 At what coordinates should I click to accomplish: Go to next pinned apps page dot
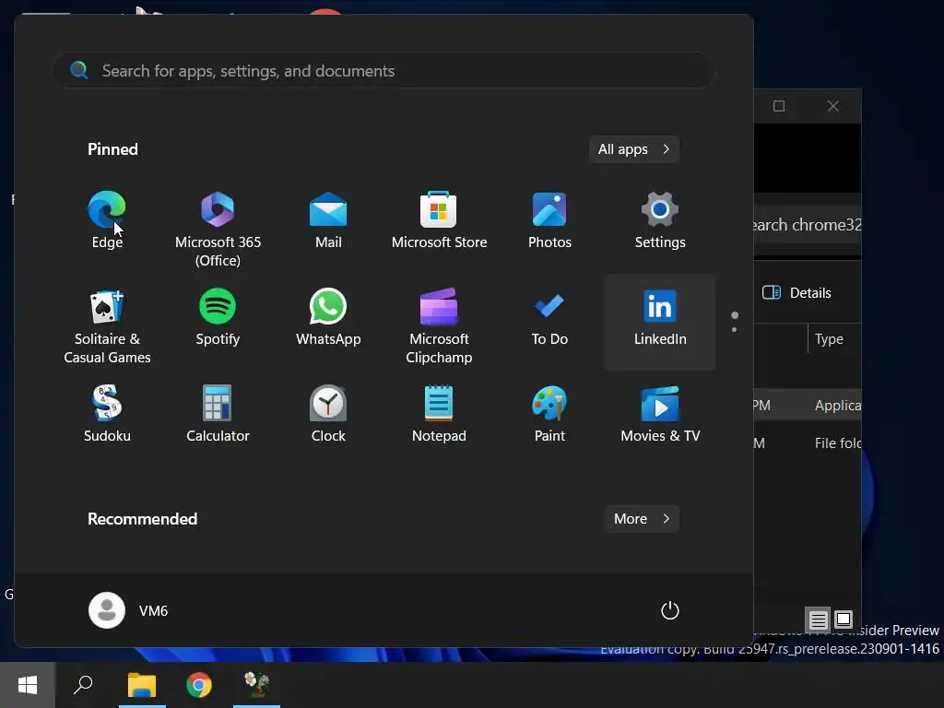point(734,329)
